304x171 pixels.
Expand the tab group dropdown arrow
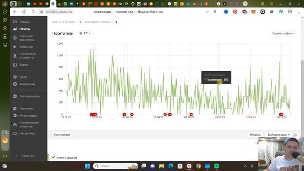click(19, 4)
